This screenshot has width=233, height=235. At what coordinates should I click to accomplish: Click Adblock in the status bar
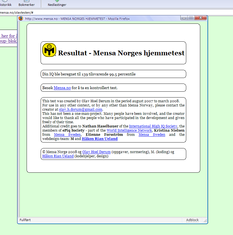pos(192,220)
